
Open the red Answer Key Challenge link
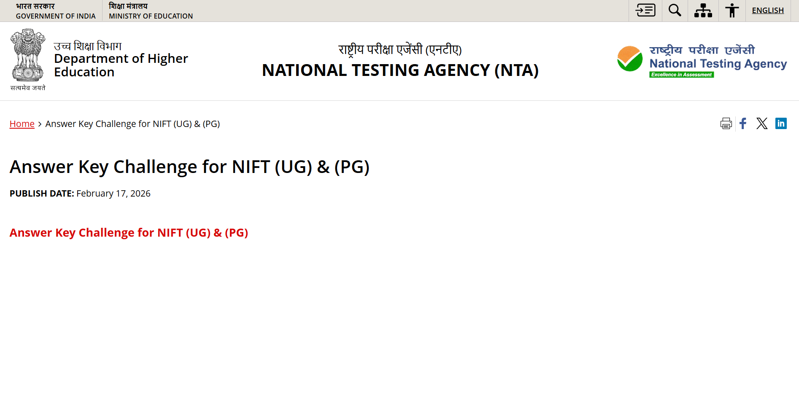tap(129, 232)
